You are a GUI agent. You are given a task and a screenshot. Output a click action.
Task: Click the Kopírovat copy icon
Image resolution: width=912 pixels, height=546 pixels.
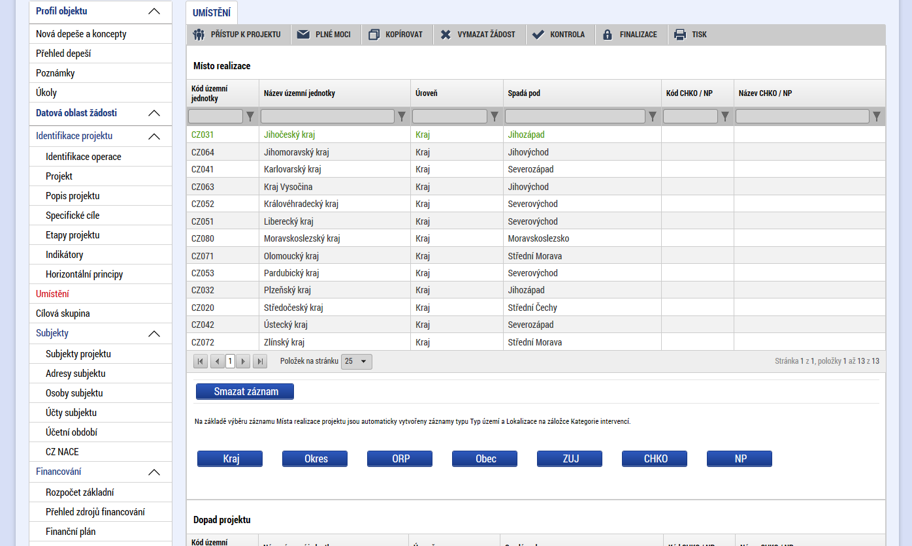point(374,35)
